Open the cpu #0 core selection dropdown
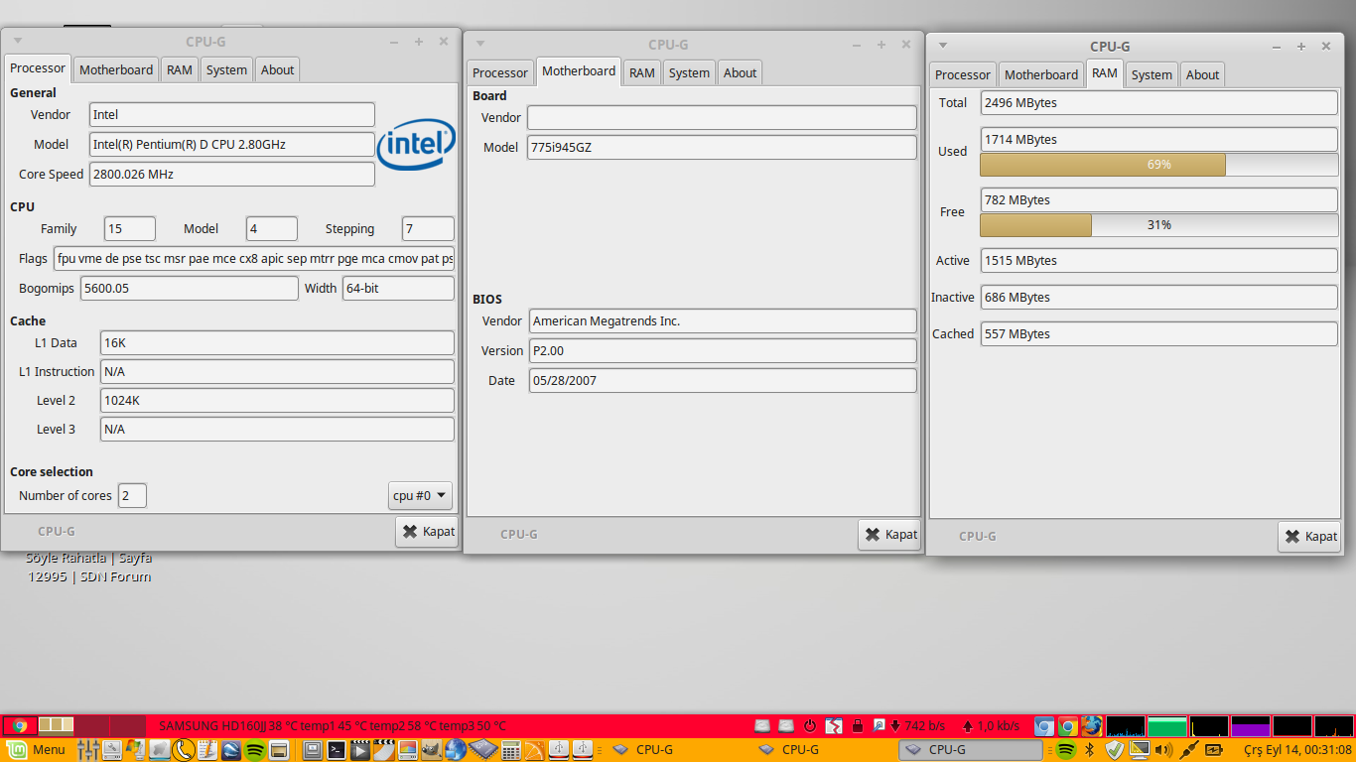1356x762 pixels. point(420,495)
